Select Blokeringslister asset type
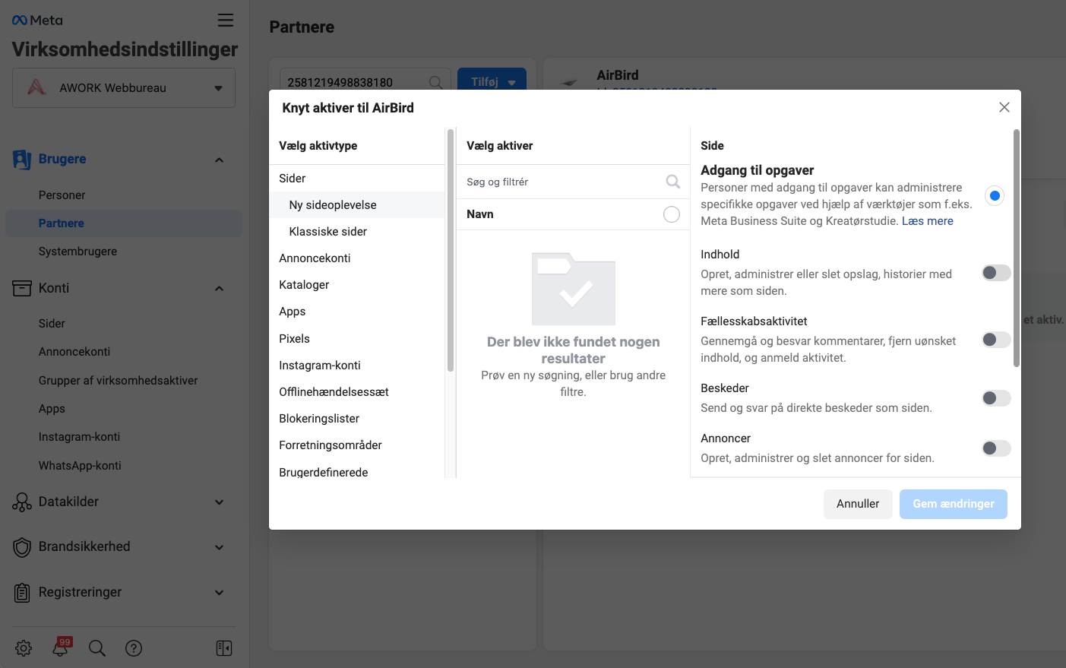 (x=357, y=419)
